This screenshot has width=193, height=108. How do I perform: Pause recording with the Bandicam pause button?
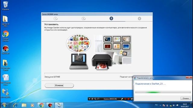125,99
